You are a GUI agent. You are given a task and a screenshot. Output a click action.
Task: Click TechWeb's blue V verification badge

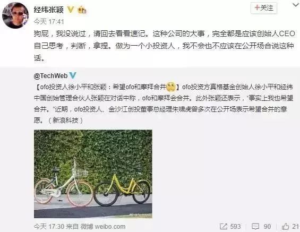click(73, 75)
